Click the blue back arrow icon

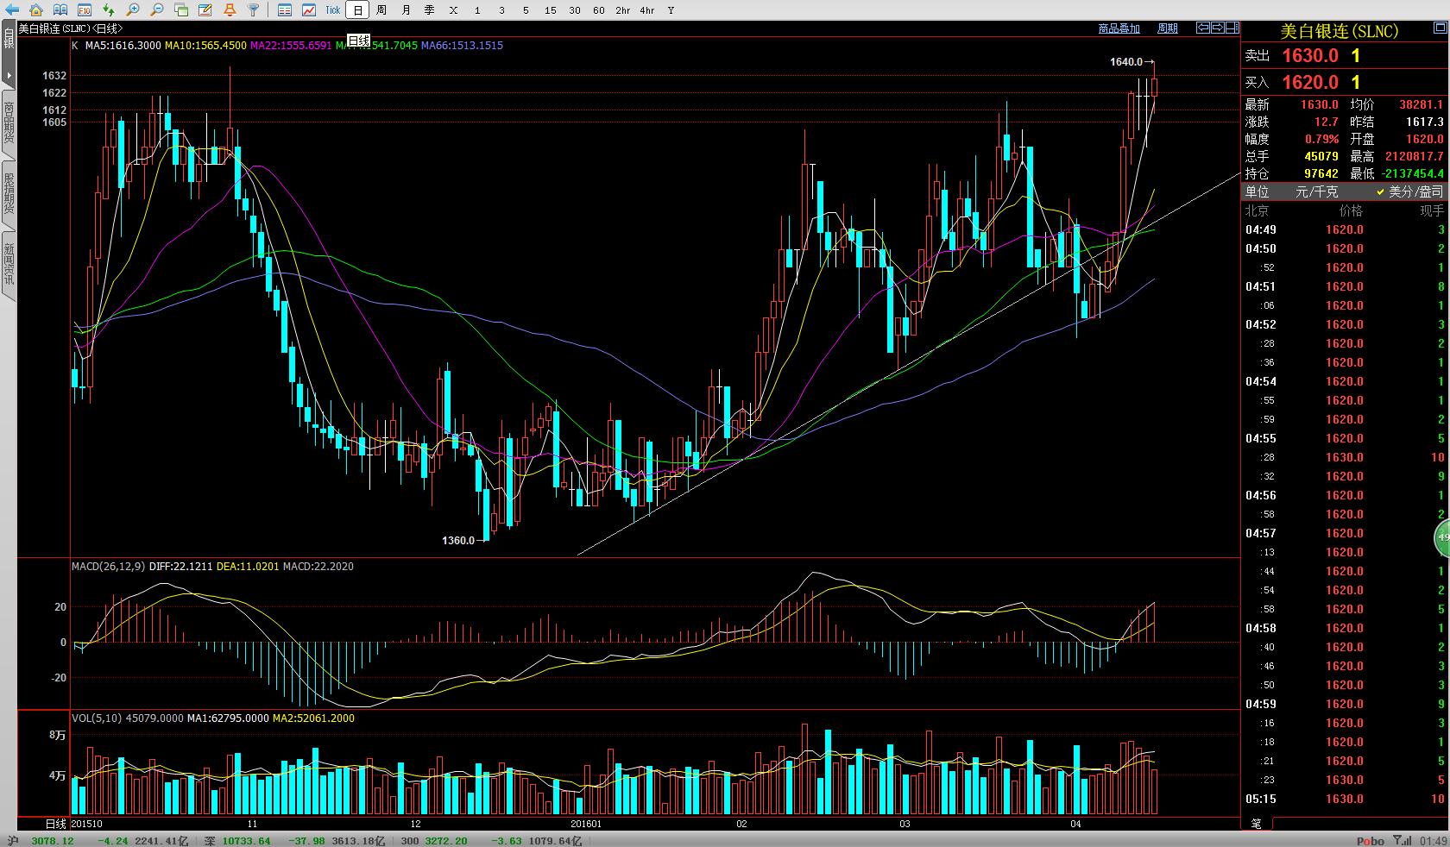[x=11, y=10]
